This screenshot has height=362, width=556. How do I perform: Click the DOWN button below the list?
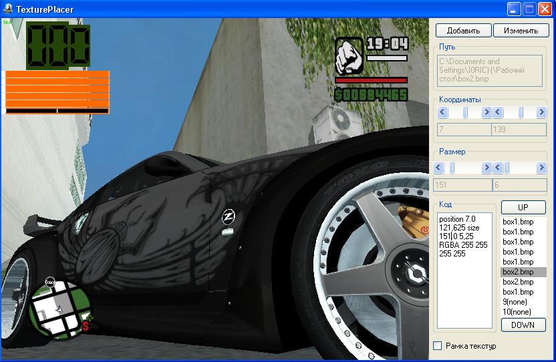tap(523, 325)
